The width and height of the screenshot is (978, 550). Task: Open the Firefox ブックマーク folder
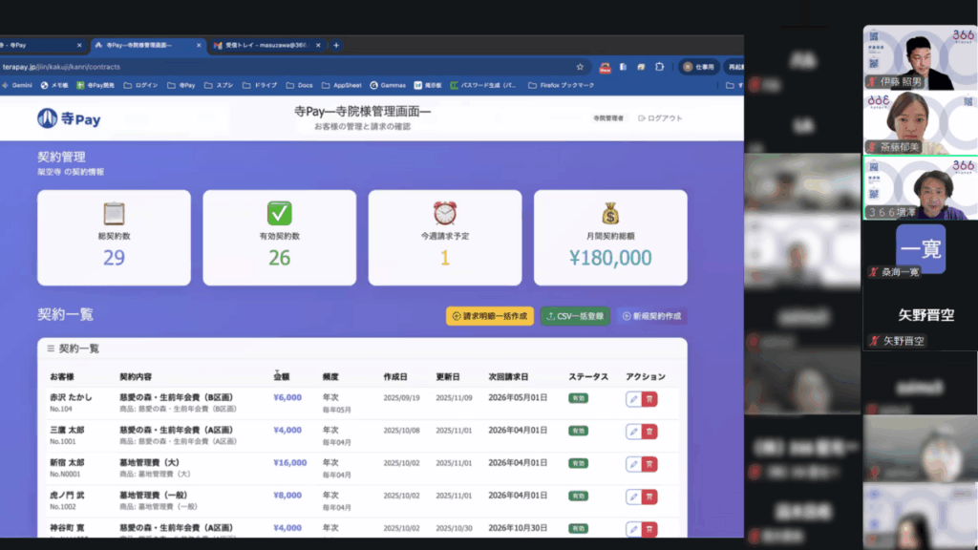pyautogui.click(x=567, y=85)
